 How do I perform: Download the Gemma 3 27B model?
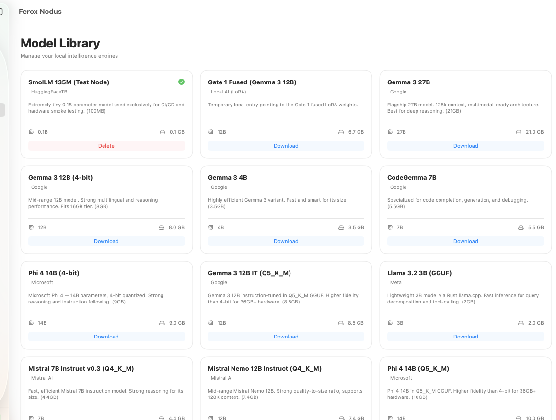click(465, 146)
